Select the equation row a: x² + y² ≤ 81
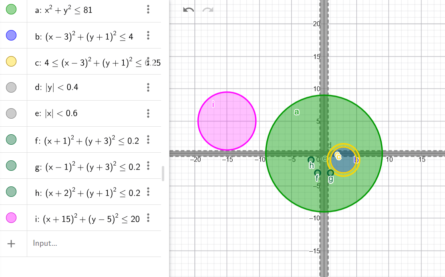Viewport: 445px width, 277px height. pos(80,10)
